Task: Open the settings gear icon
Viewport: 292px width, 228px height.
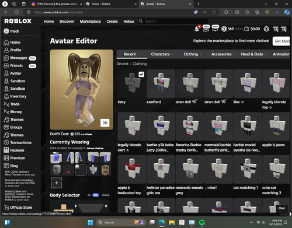Action: (x=266, y=29)
